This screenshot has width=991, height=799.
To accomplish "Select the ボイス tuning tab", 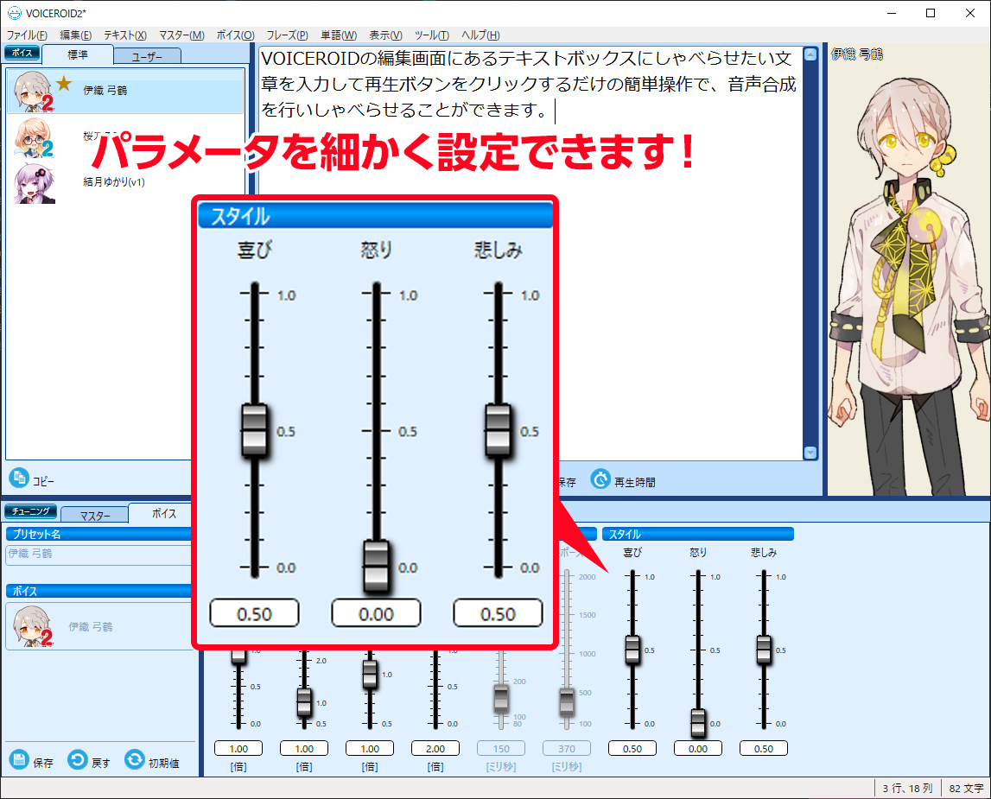I will [x=163, y=513].
